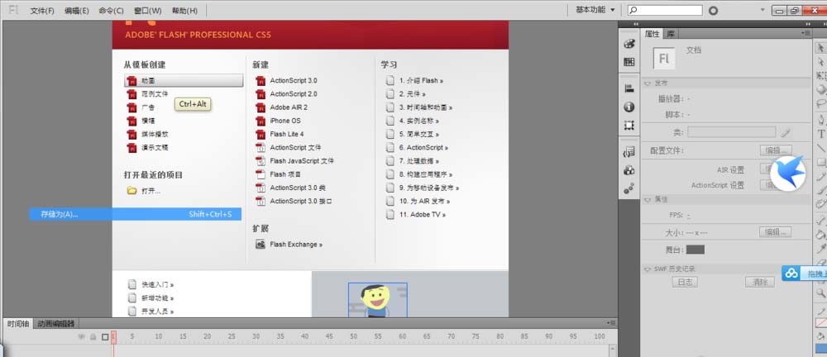The image size is (827, 357).
Task: Click the Baidu cloud drag-upload widget
Action: 804,274
